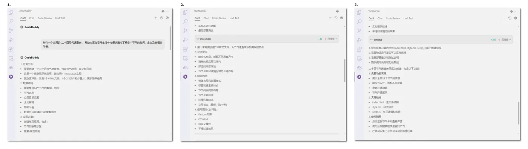
Task: Switch to the Chat tab in screenshot 2
Action: click(206, 18)
